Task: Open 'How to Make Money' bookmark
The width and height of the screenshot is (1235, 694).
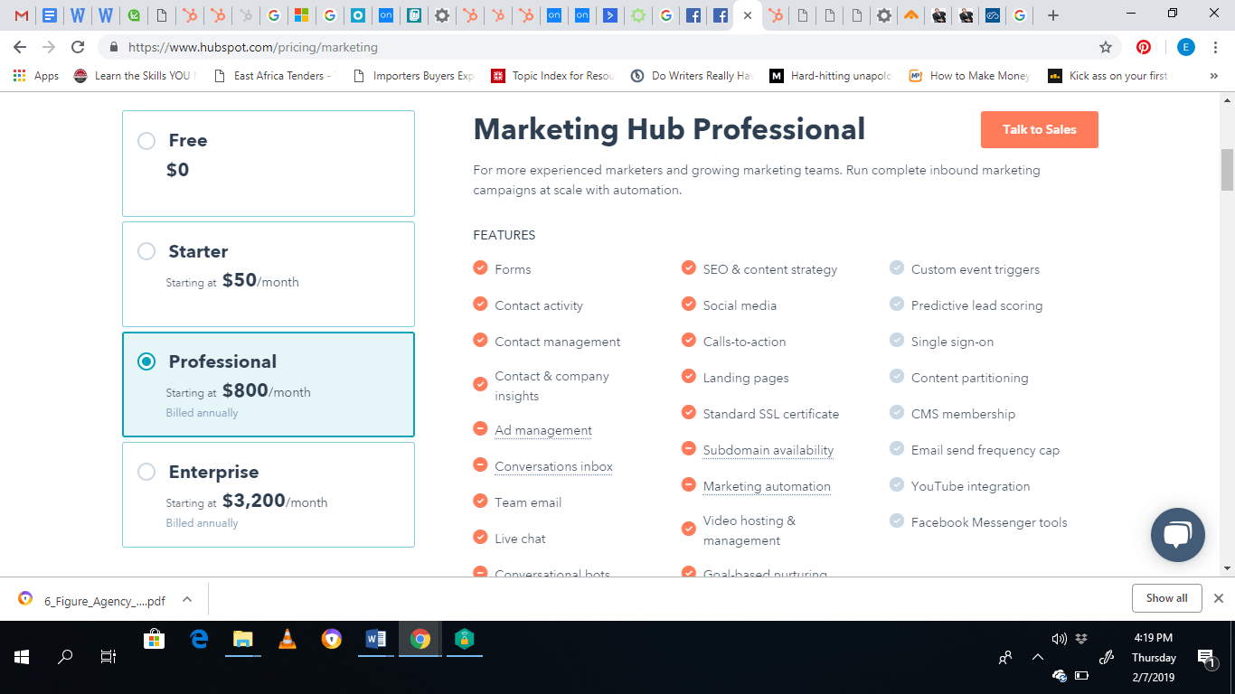Action: point(971,76)
